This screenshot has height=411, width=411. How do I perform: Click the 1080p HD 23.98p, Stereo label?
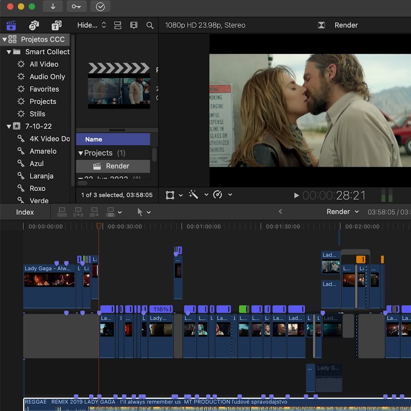205,25
